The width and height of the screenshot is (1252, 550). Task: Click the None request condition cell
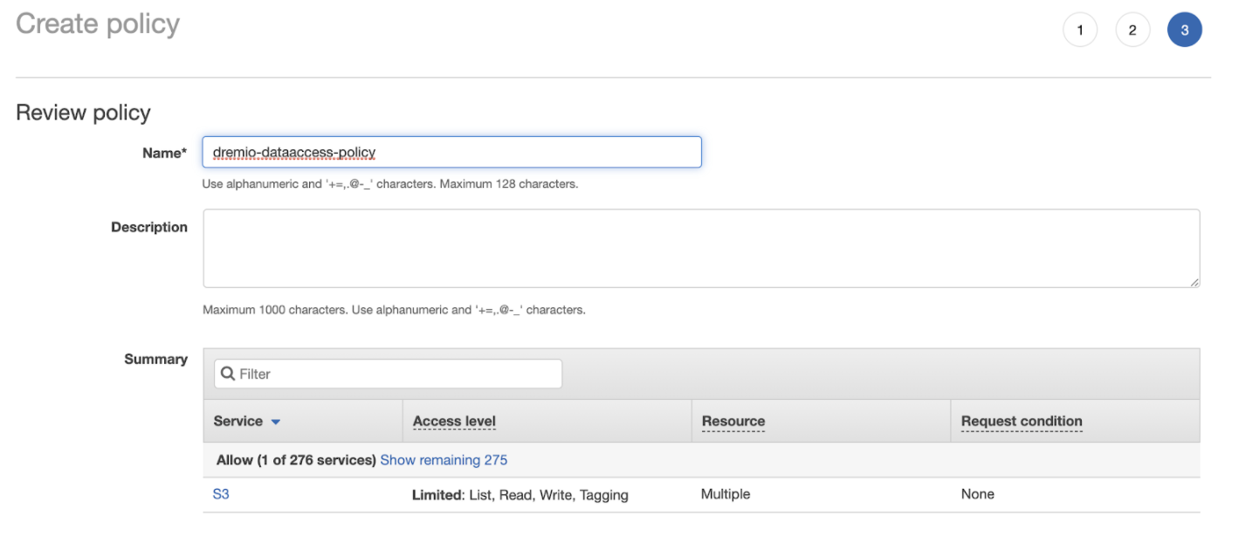pos(977,494)
